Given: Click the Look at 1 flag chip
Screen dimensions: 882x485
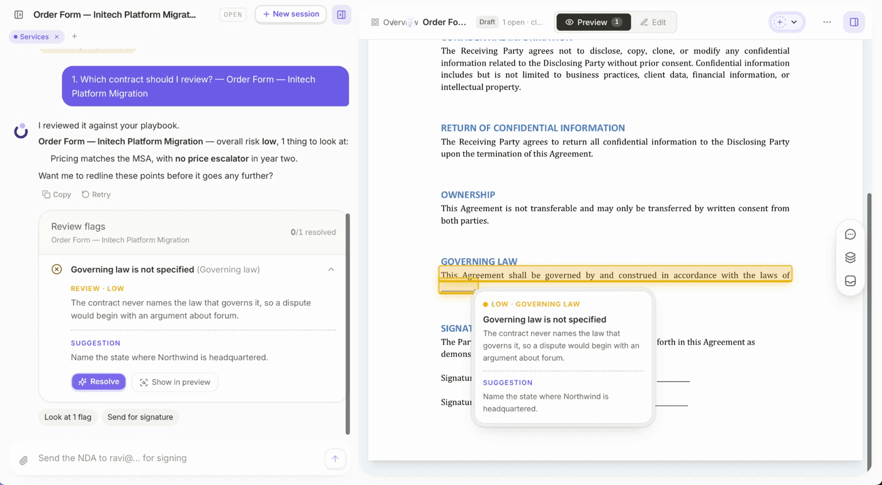Looking at the screenshot, I should click(x=68, y=417).
